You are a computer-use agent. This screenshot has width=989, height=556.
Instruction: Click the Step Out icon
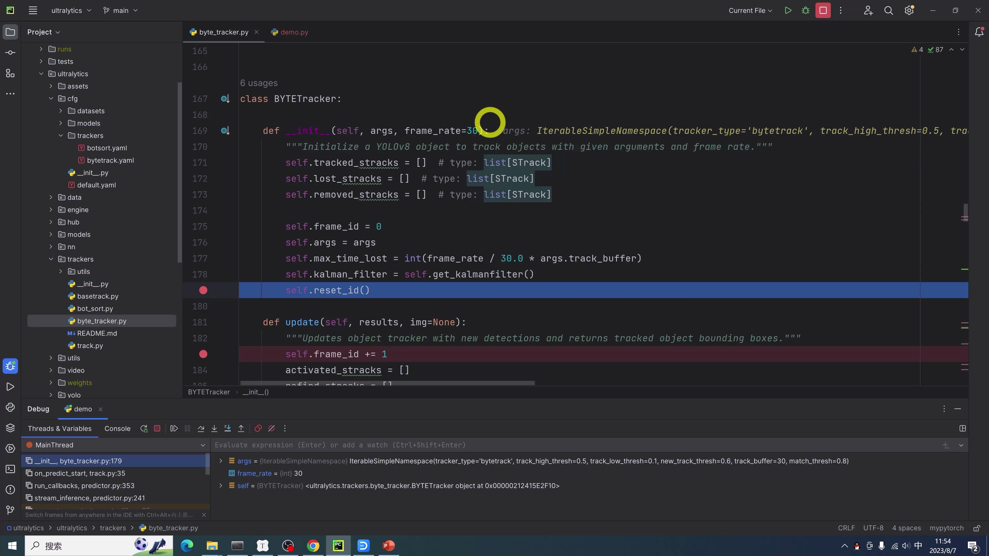tap(241, 429)
